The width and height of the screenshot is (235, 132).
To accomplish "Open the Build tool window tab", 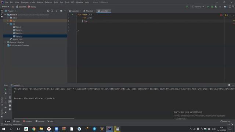I will (x=50, y=121).
